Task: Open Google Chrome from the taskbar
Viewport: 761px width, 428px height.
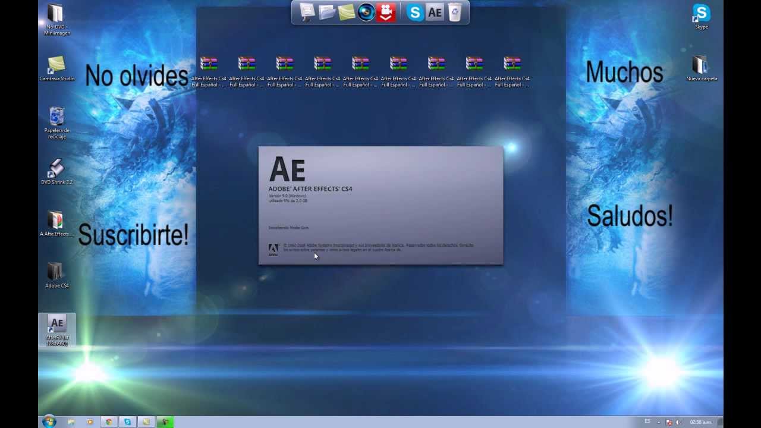Action: [x=109, y=422]
